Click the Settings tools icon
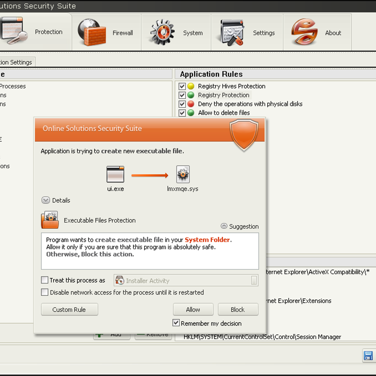The width and height of the screenshot is (376, 376). [x=232, y=33]
